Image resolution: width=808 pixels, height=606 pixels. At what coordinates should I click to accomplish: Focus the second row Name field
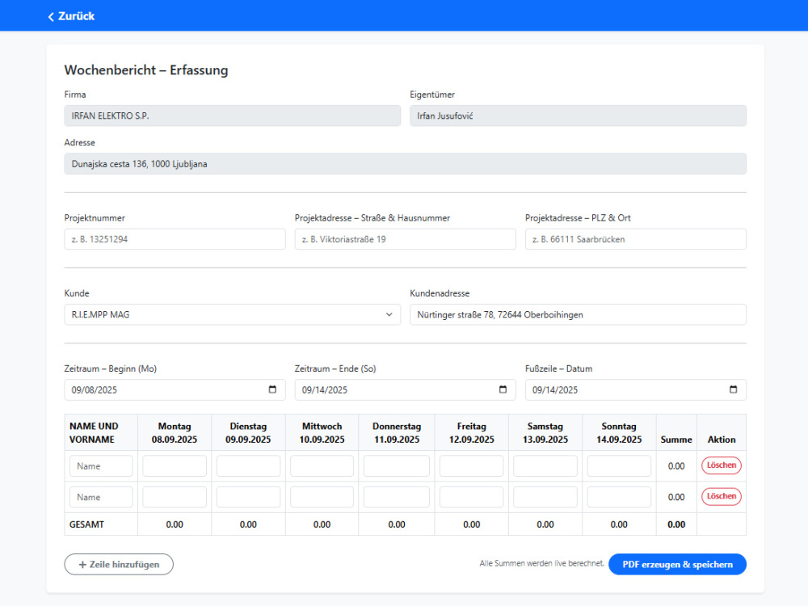pos(101,497)
